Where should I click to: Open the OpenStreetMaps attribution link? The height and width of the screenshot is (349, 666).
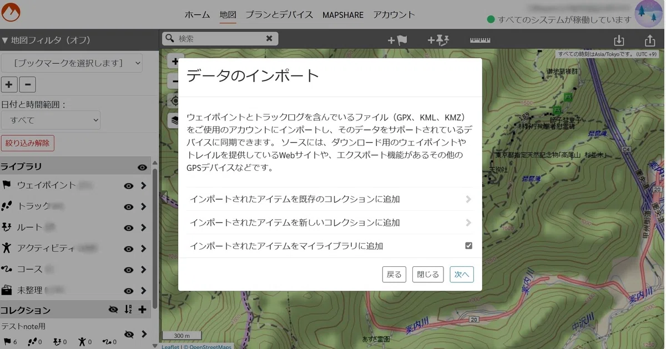210,346
